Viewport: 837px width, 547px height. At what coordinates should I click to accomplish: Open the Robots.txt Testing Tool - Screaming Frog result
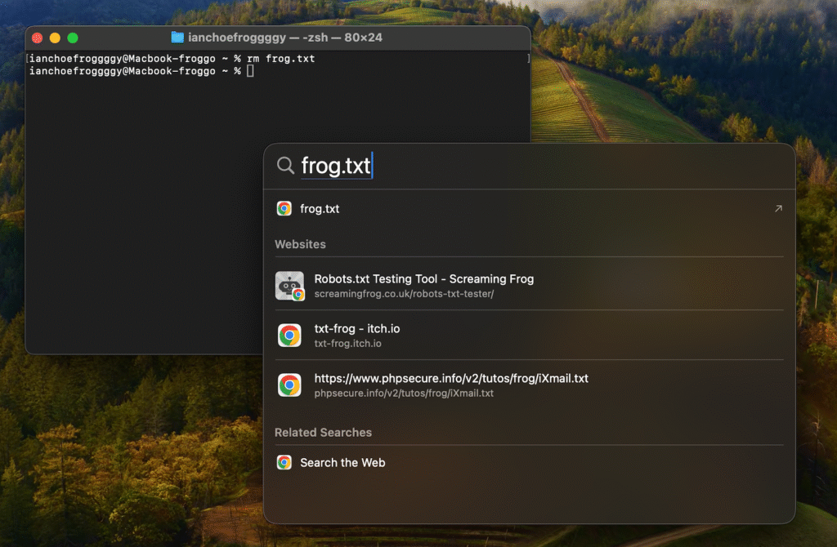point(423,279)
